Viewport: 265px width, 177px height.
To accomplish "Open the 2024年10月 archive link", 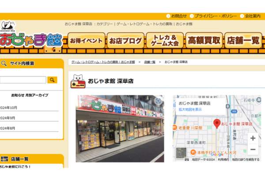I will (8, 108).
